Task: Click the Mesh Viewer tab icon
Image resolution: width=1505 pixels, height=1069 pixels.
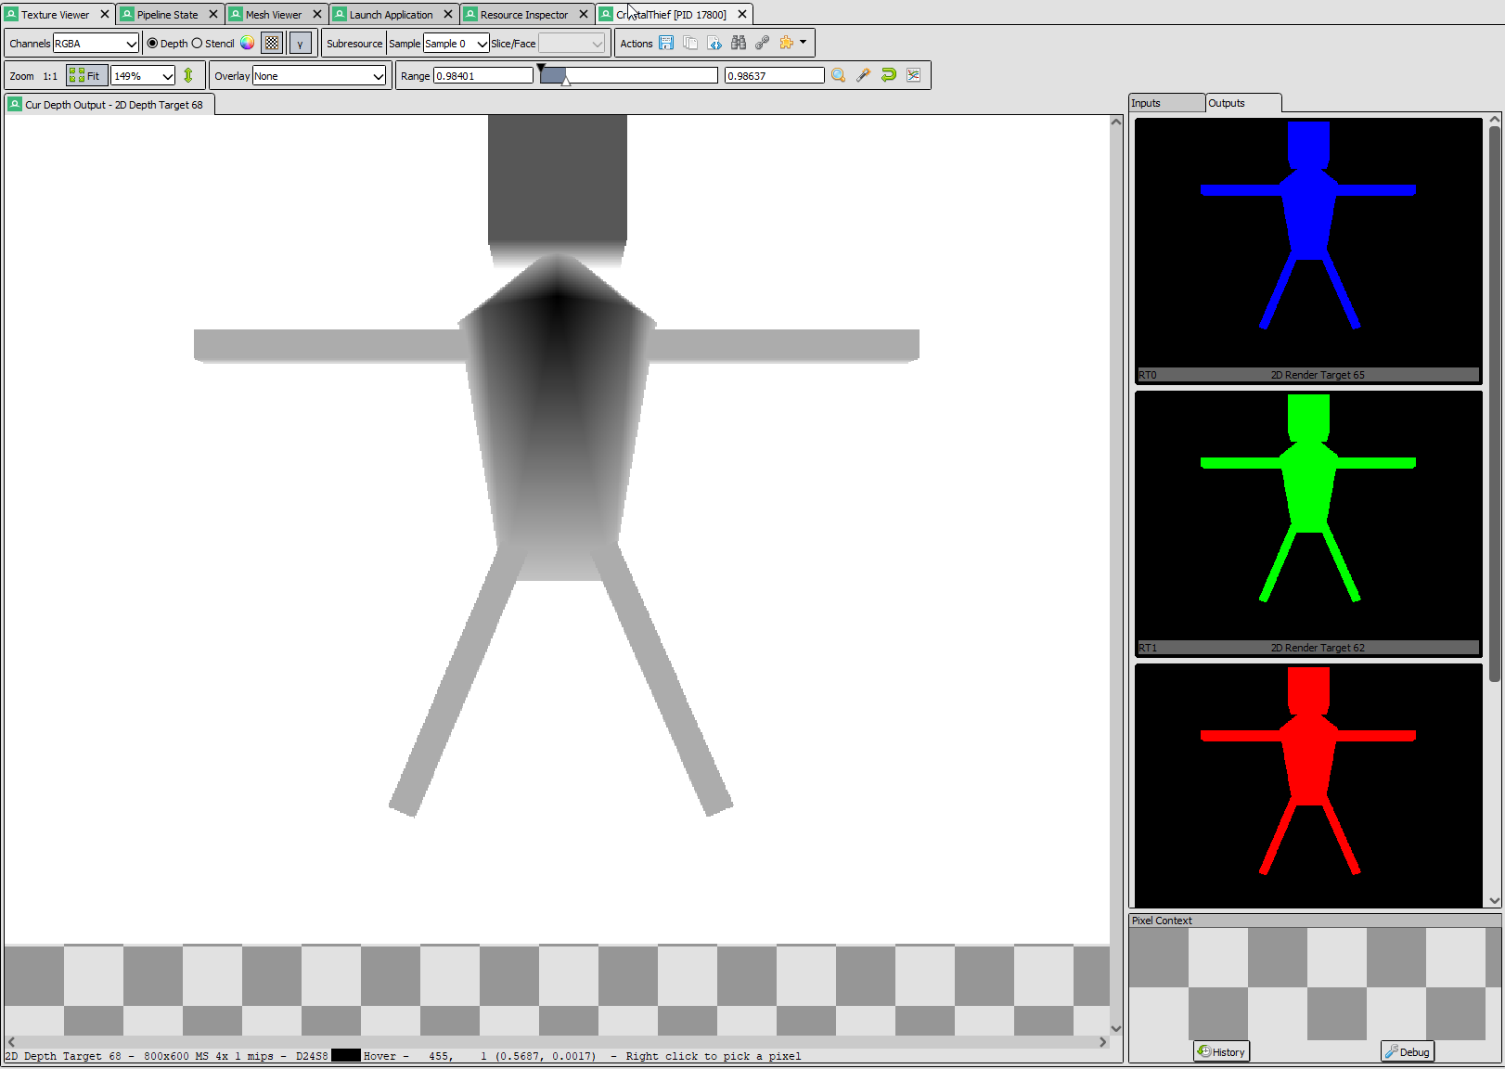Action: tap(236, 14)
